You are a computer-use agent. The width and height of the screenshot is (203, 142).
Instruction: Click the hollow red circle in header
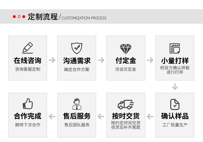coord(19,17)
